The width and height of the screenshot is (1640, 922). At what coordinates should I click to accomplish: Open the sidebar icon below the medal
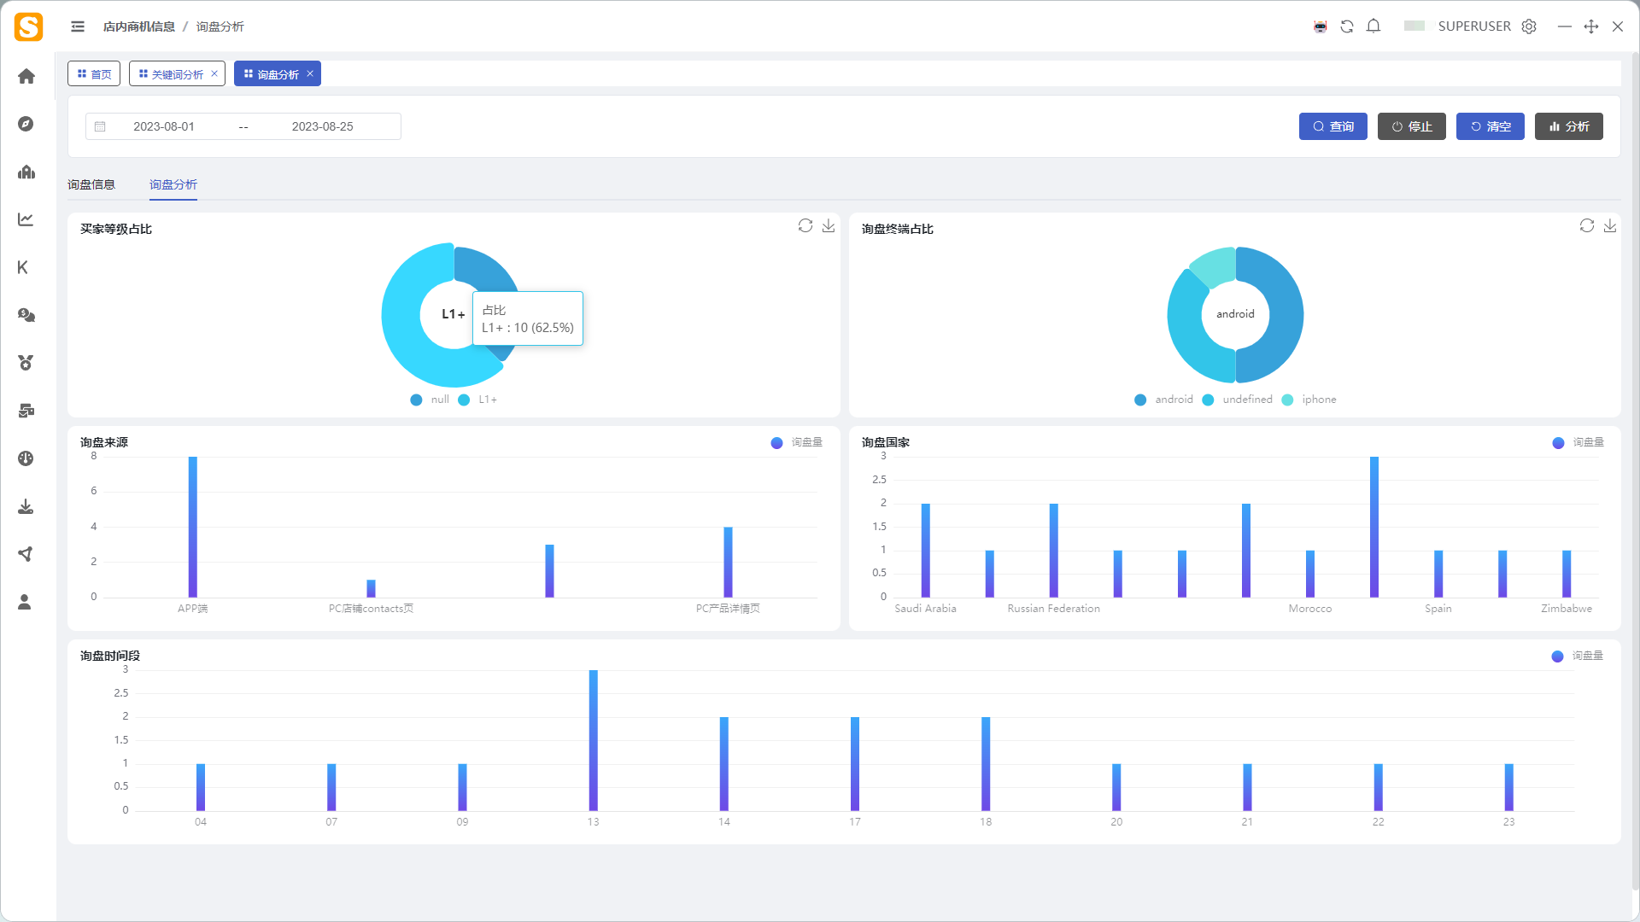pos(26,411)
